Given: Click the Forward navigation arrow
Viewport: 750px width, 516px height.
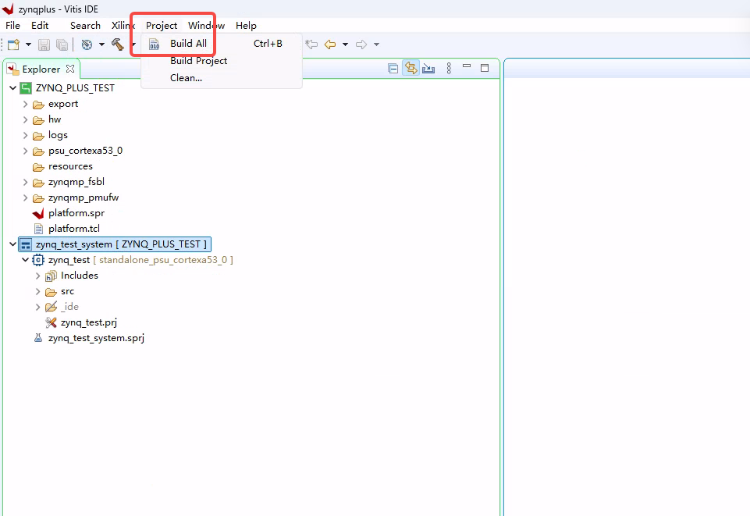Looking at the screenshot, I should coord(361,44).
